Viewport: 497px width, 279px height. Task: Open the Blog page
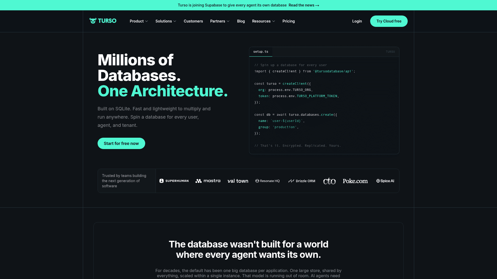tap(241, 21)
